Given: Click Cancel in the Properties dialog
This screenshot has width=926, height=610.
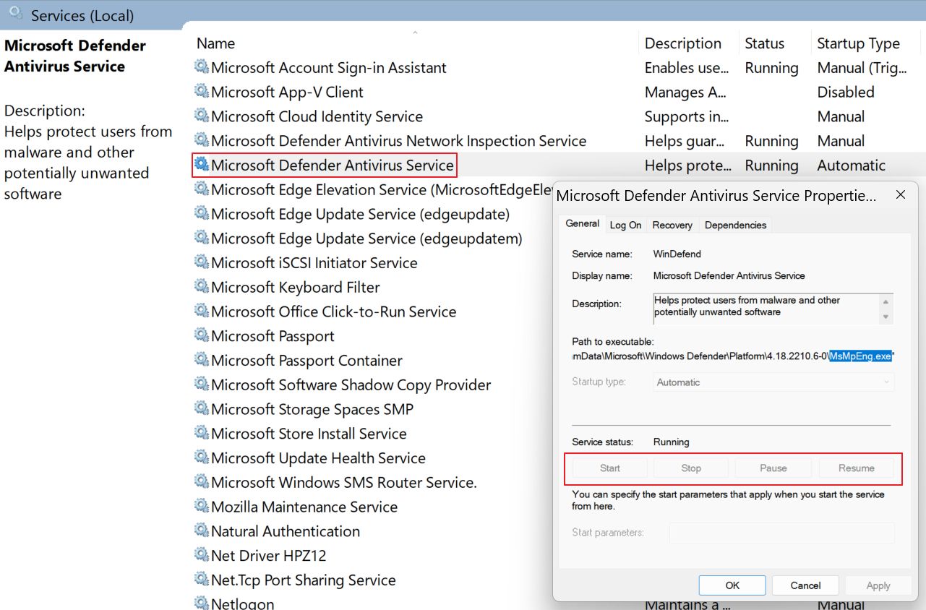Looking at the screenshot, I should click(x=805, y=585).
